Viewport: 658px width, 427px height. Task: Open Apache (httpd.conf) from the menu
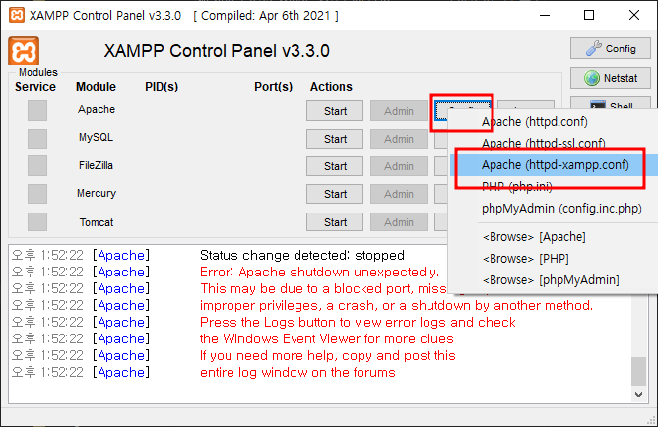pos(553,122)
